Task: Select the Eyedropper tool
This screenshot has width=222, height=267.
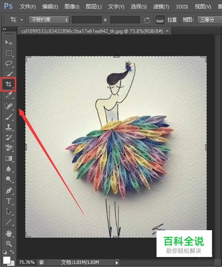Action: pos(9,95)
